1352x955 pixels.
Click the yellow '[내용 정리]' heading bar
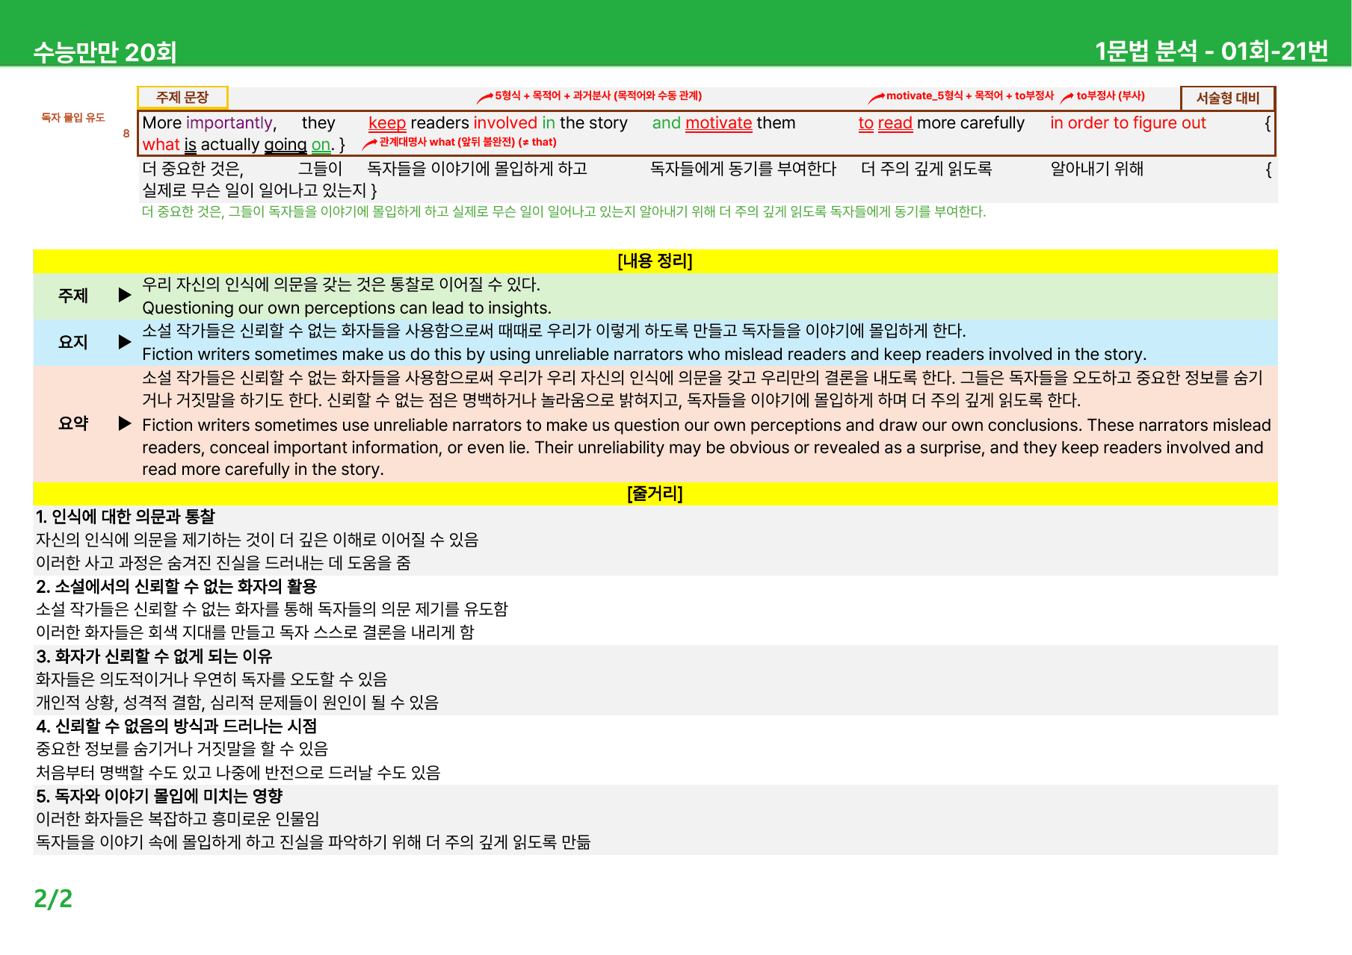(655, 261)
